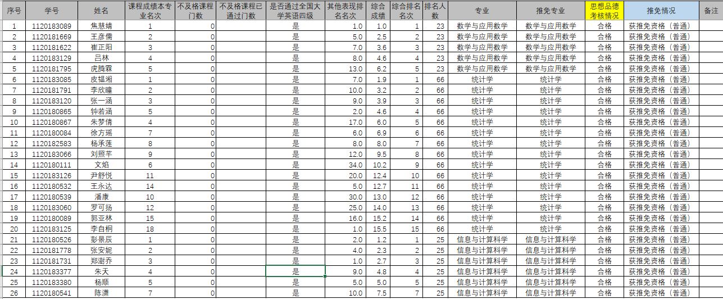This screenshot has width=723, height=299.
Task: Click the blue 推免情况 header cell
Action: tap(661, 11)
